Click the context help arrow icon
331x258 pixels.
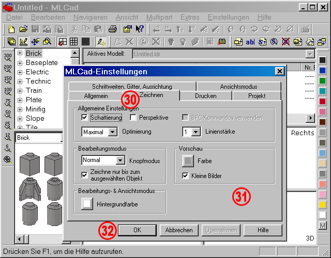click(140, 29)
